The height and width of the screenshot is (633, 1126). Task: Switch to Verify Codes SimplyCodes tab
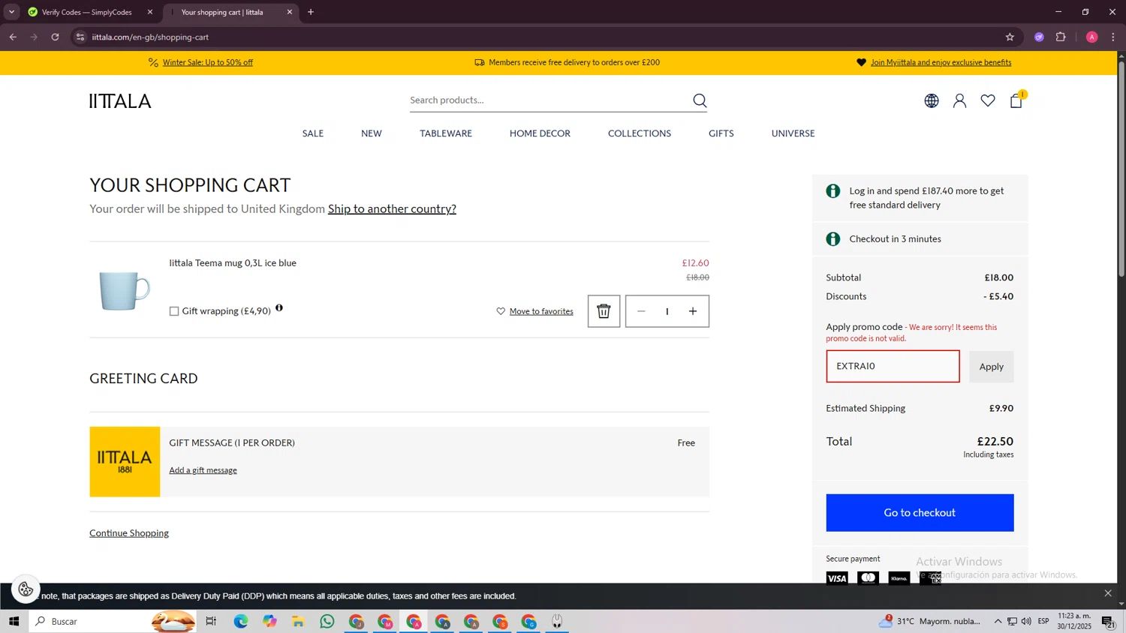click(87, 12)
